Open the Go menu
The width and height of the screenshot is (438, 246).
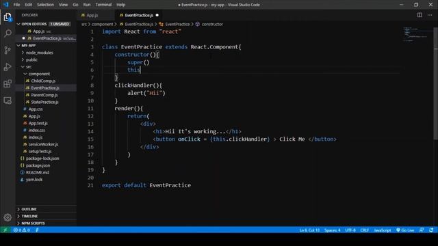[x=75, y=5]
